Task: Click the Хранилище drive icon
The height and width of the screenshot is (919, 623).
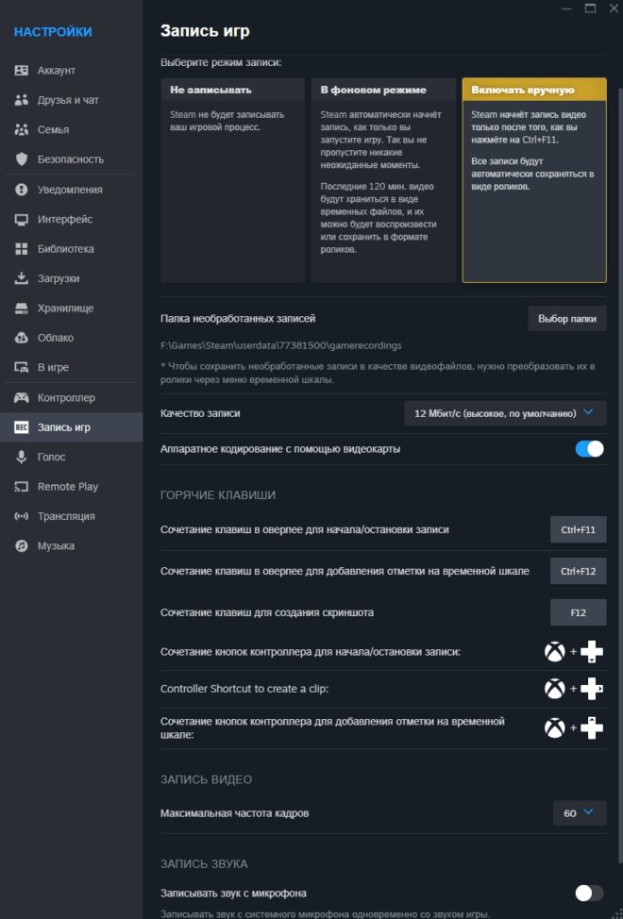Action: pyautogui.click(x=21, y=309)
